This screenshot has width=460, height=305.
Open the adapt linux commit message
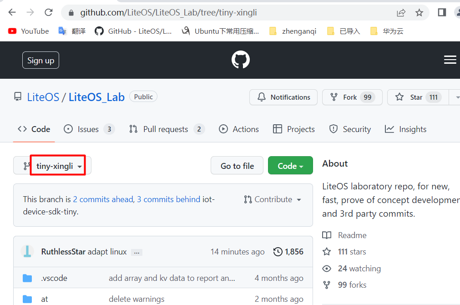click(x=107, y=252)
